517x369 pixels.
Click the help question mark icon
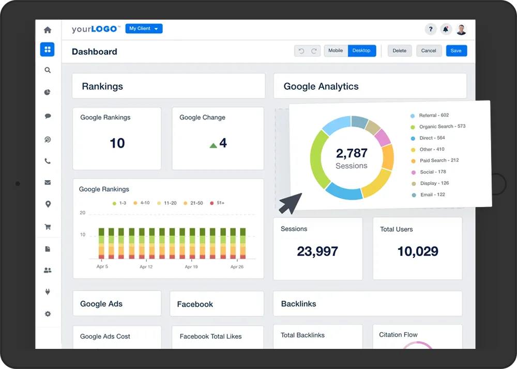[x=430, y=29]
